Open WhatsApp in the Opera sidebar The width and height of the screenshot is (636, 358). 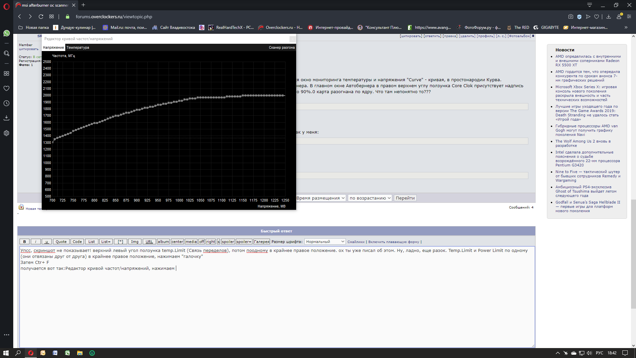(6, 33)
